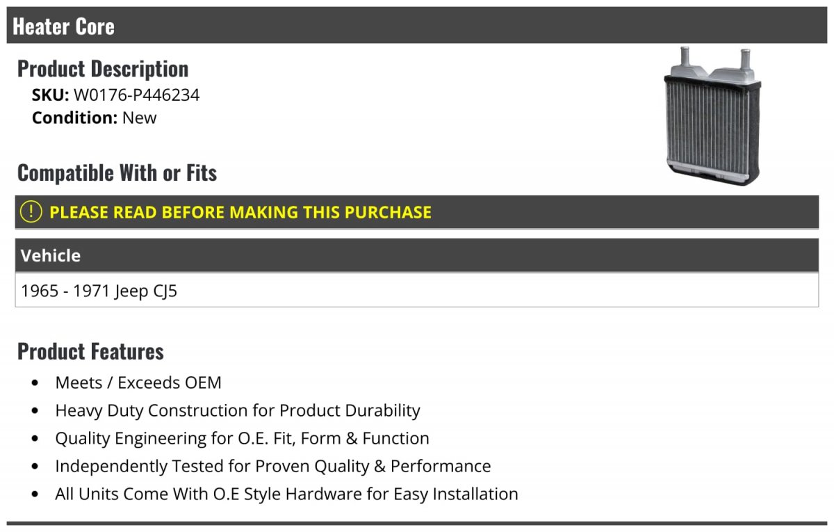The width and height of the screenshot is (834, 532).
Task: Click the Heater Core title bar
Action: 417,26
